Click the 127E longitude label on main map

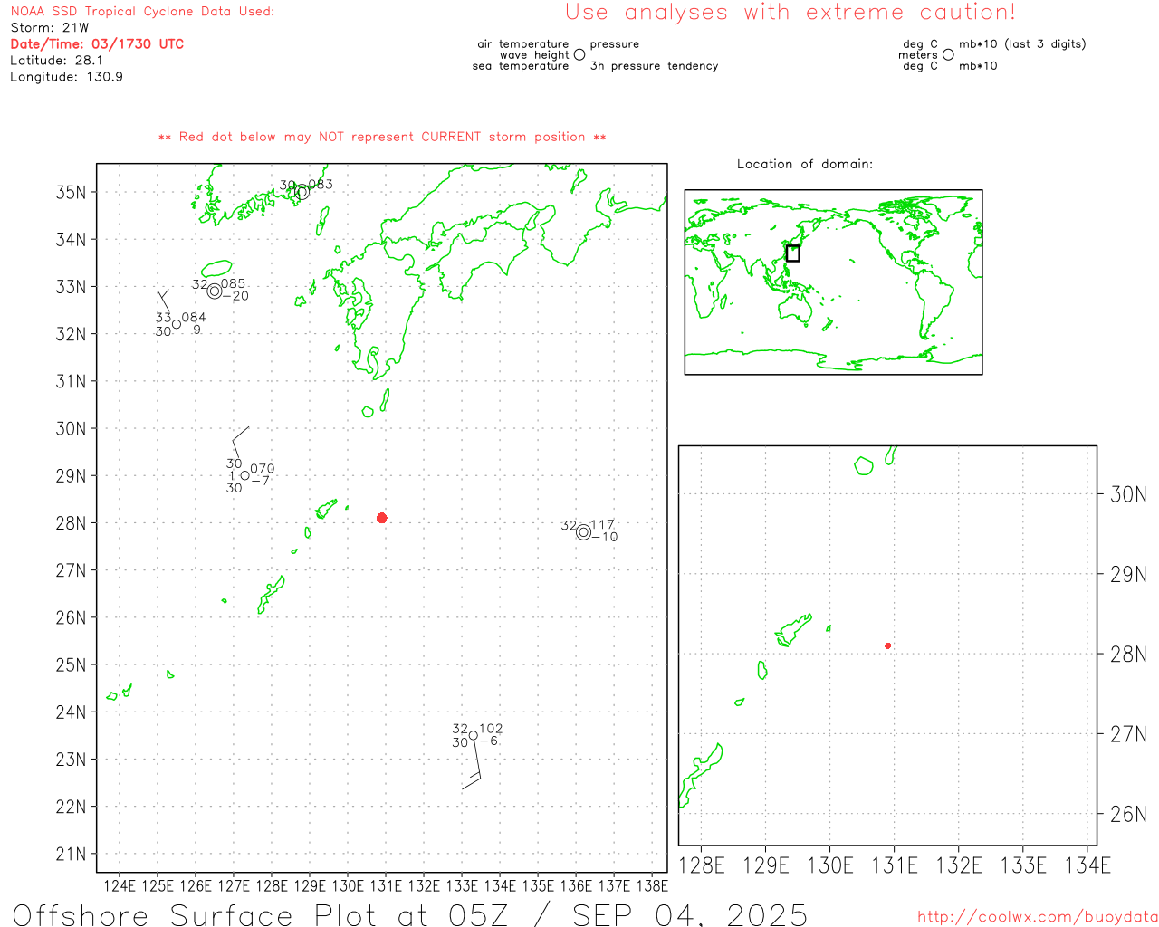(x=234, y=886)
